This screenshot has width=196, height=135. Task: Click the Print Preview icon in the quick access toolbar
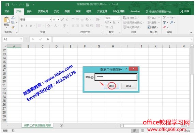click(x=27, y=5)
